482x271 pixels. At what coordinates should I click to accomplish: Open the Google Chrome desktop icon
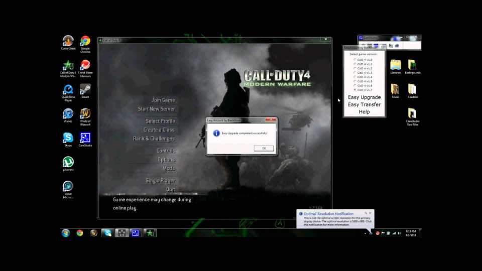pyautogui.click(x=85, y=44)
